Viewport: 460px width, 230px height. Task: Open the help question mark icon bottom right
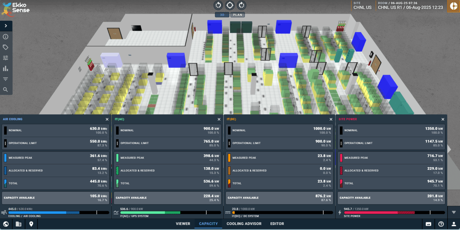[x=441, y=224]
